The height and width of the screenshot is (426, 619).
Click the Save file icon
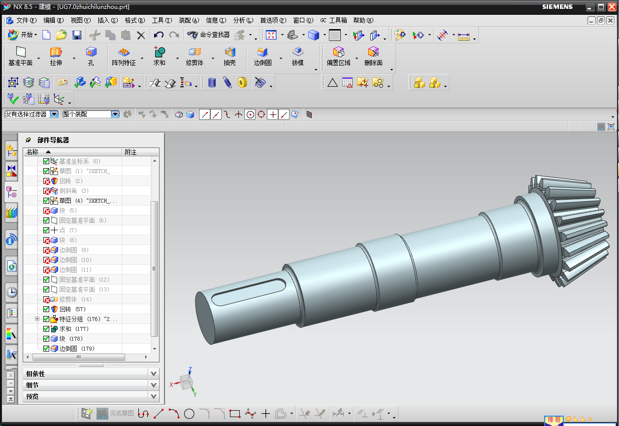click(77, 35)
